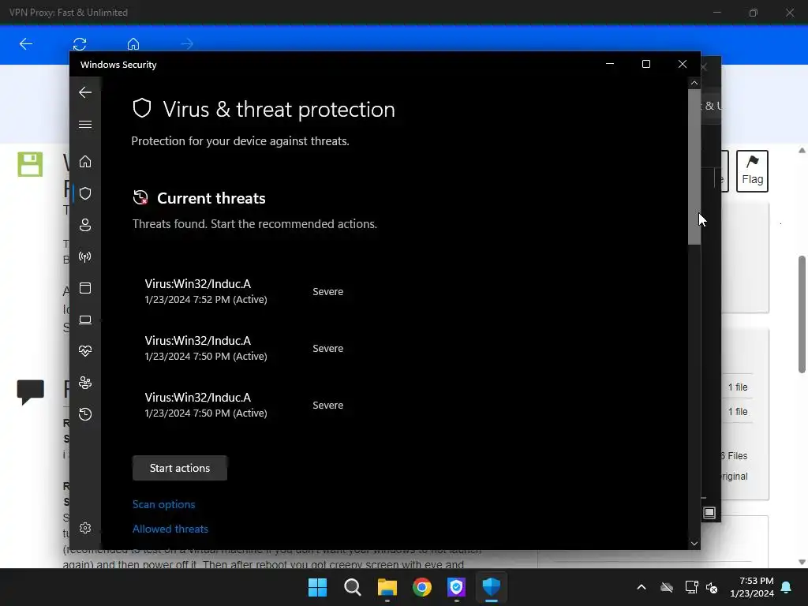The image size is (808, 606).
Task: Click the Current threats heading
Action: click(211, 198)
